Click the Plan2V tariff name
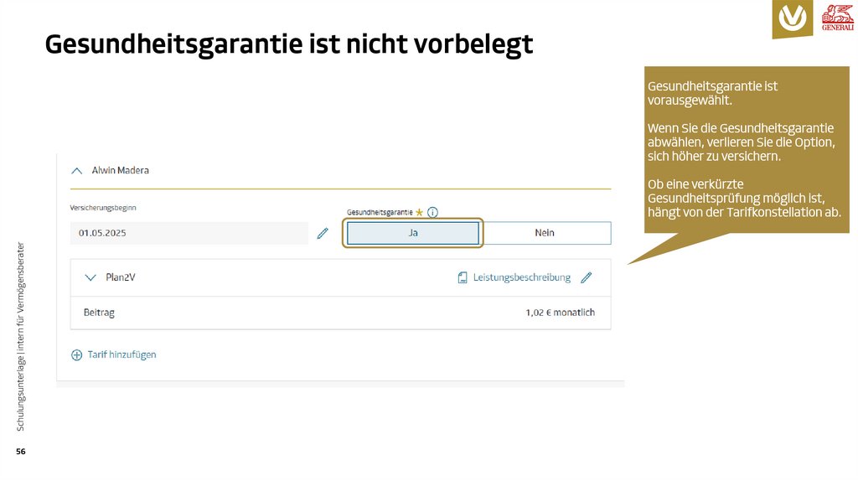 click(x=121, y=277)
